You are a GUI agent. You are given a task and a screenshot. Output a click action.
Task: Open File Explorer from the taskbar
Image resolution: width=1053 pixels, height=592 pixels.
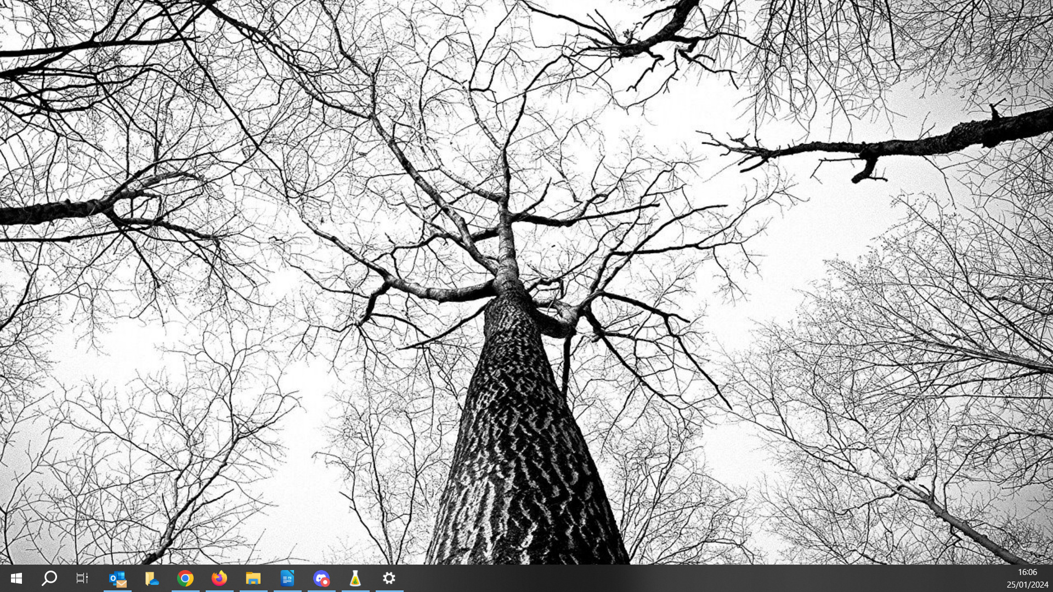(253, 578)
